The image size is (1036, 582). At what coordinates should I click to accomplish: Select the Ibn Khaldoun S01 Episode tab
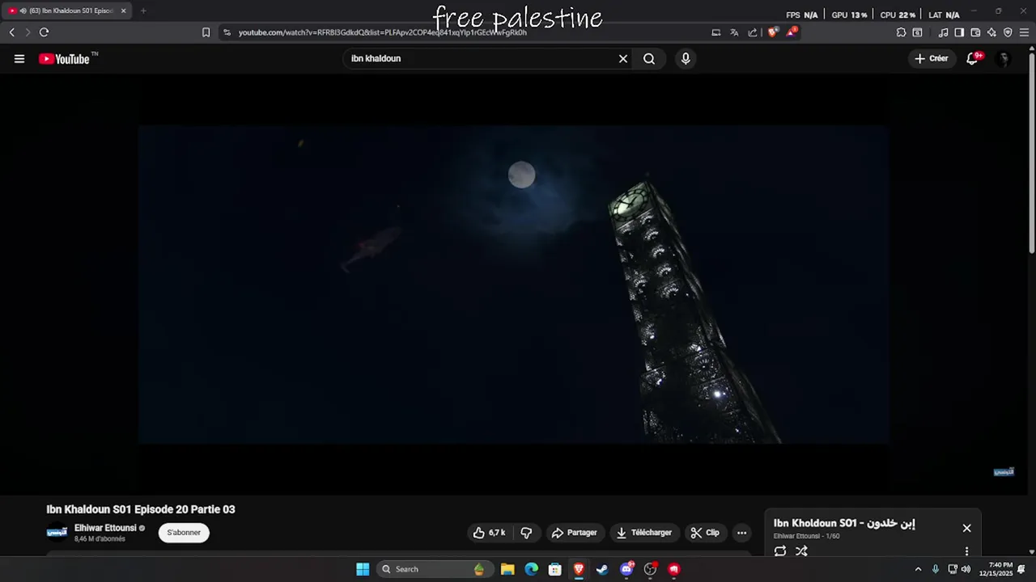66,11
